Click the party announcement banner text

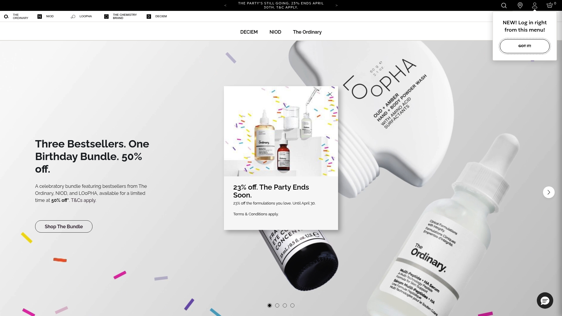281,5
